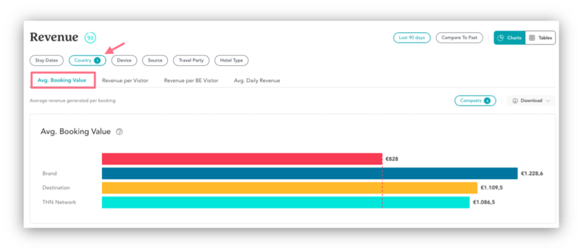Image resolution: width=580 pixels, height=251 pixels.
Task: Select the Revenue per BE Visitor tab
Action: tap(191, 80)
